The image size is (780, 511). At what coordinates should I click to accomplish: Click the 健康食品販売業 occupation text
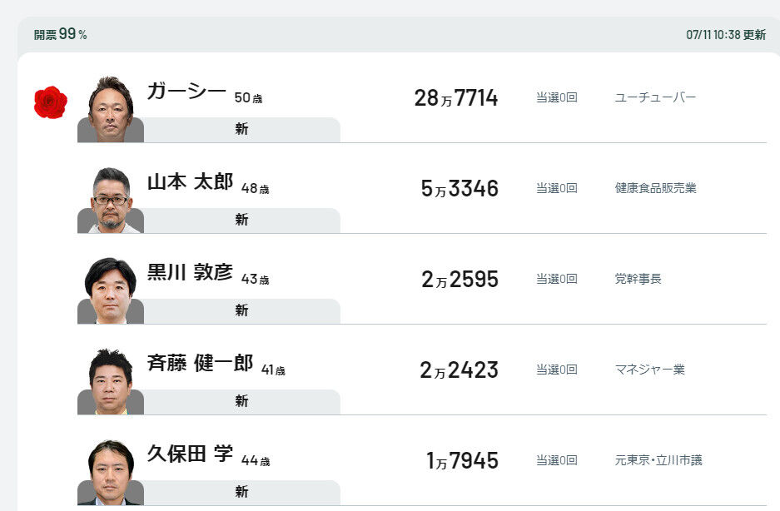pyautogui.click(x=655, y=188)
